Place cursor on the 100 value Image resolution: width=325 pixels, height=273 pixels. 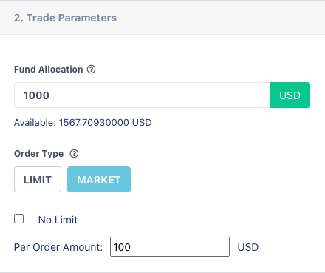pos(122,247)
